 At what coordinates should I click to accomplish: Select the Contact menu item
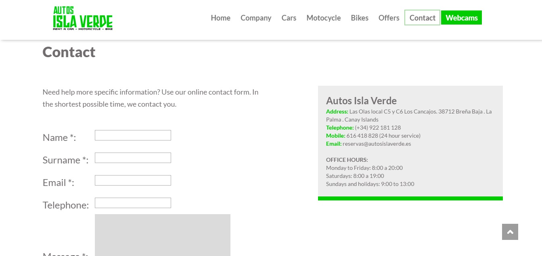coord(422,18)
